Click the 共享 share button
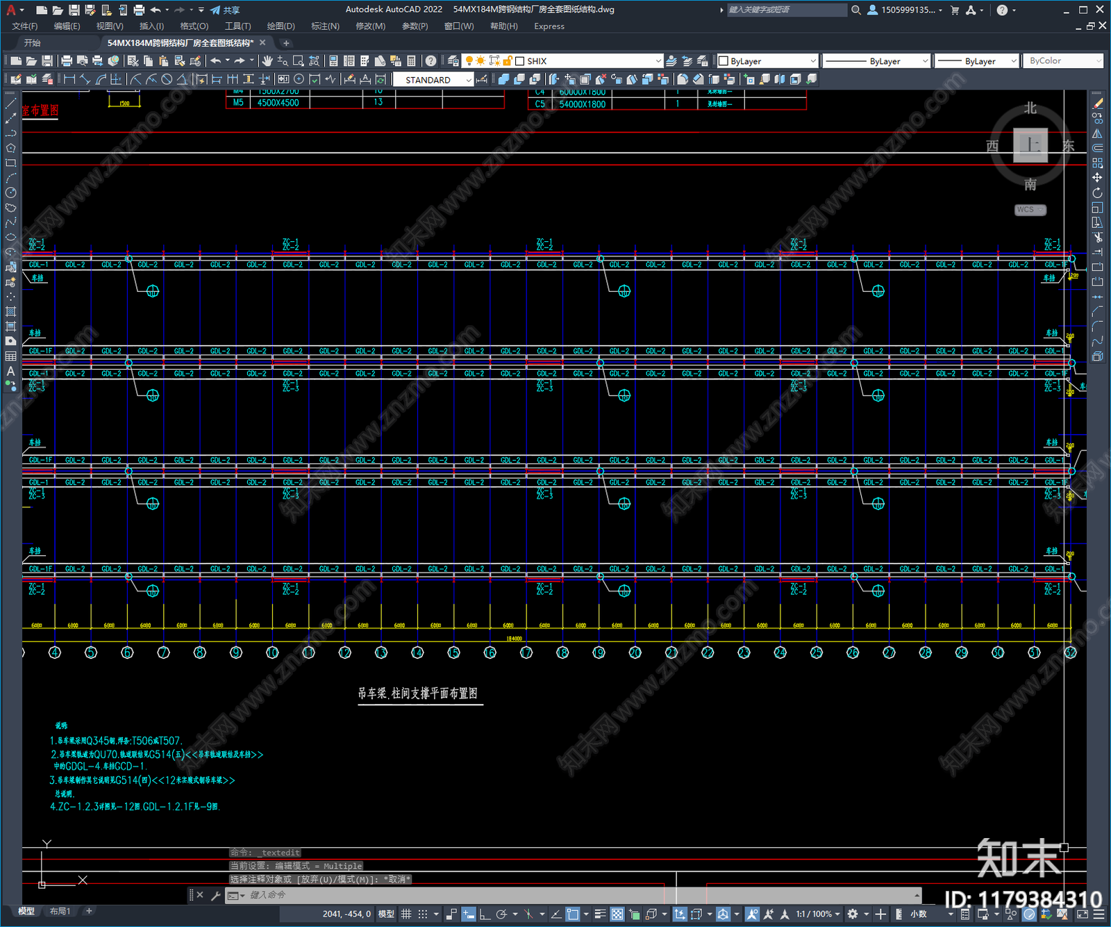 pos(225,10)
